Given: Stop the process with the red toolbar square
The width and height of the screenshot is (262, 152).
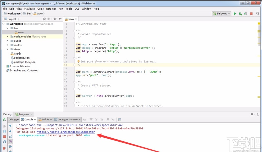Looking at the screenshot, I should (251, 14).
